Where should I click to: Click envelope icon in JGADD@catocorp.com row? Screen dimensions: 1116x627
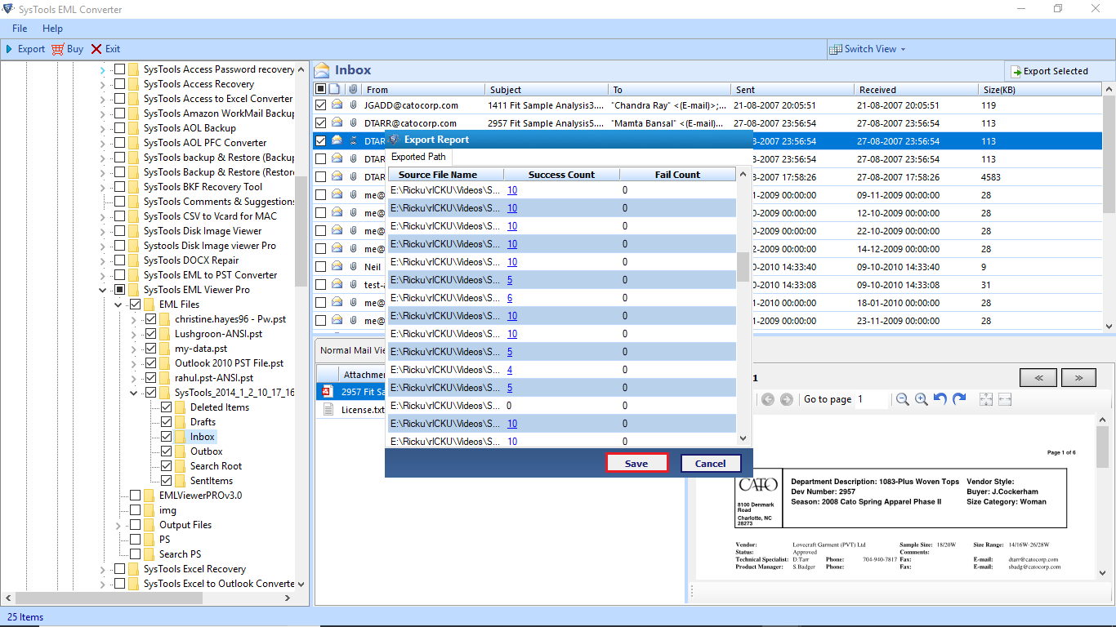click(x=337, y=105)
